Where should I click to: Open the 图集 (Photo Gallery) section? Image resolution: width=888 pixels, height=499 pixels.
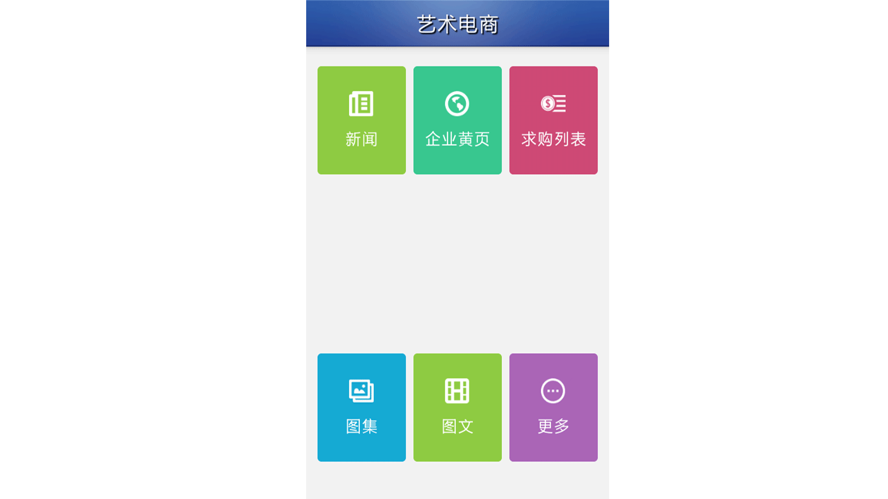click(360, 407)
